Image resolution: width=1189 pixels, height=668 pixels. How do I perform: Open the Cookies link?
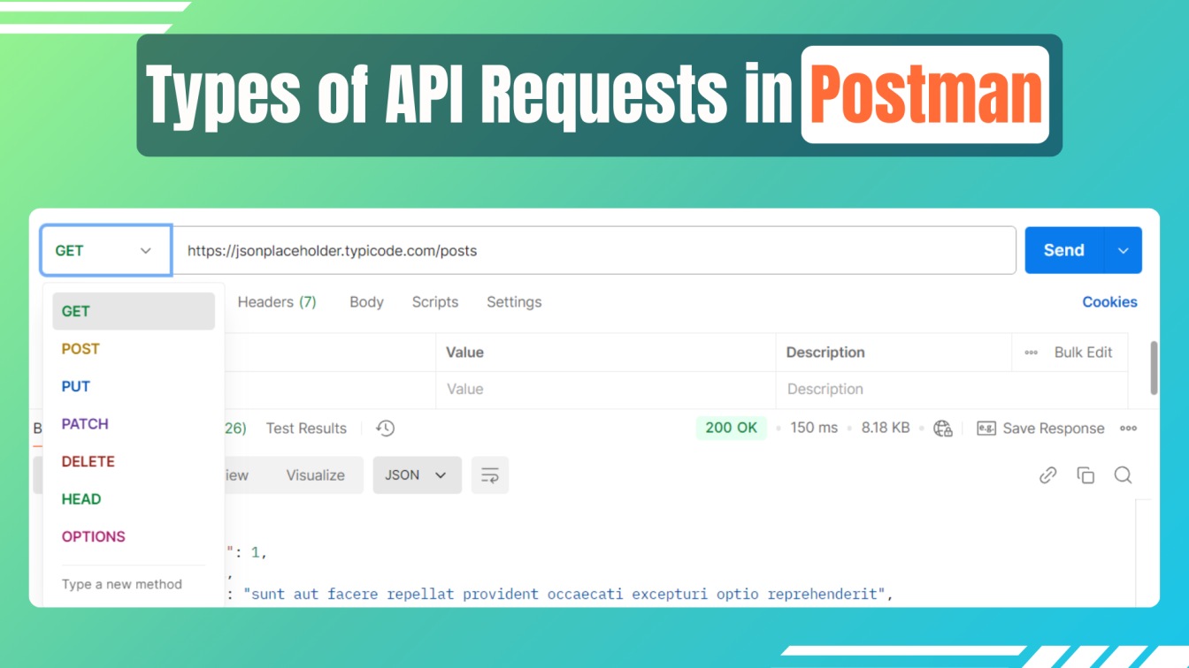pos(1109,302)
